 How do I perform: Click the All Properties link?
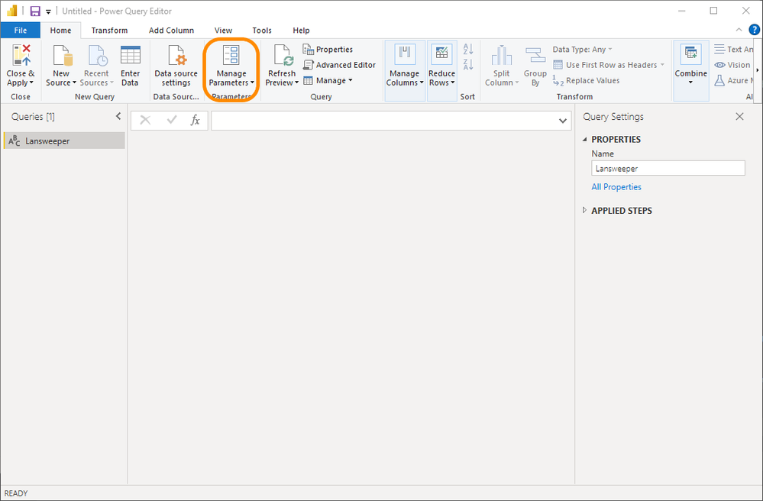pos(616,187)
